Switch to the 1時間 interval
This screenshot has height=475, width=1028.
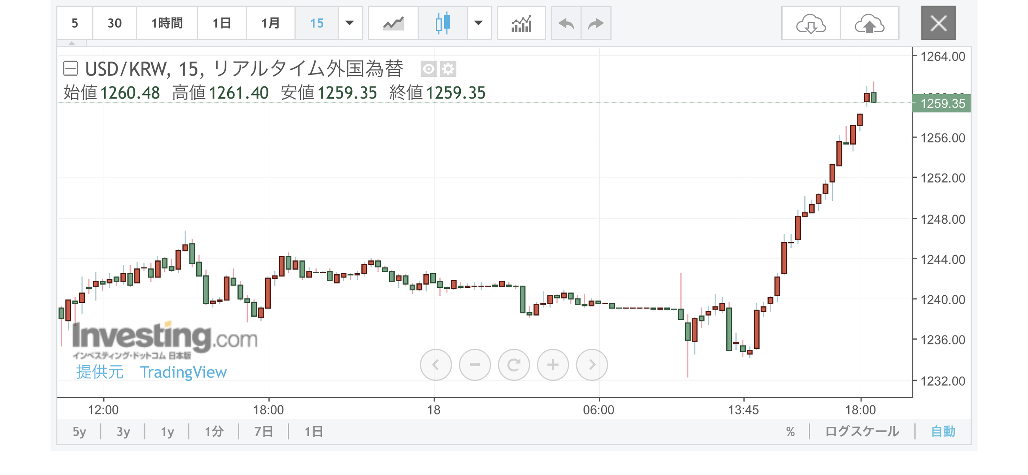[x=167, y=23]
